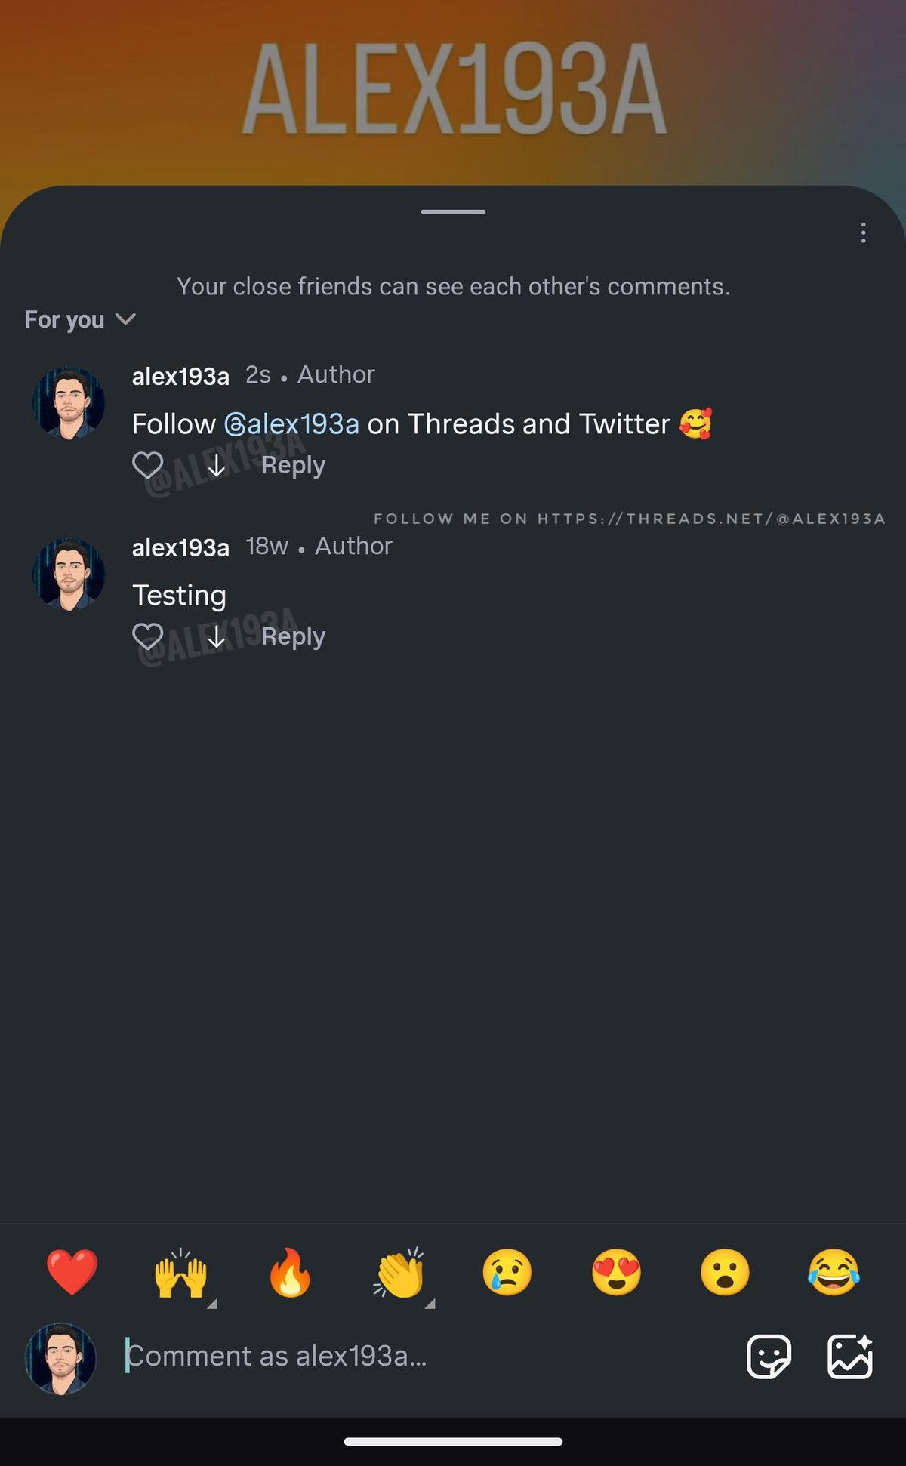Send the crying face emoji reaction
This screenshot has height=1466, width=906.
(507, 1272)
